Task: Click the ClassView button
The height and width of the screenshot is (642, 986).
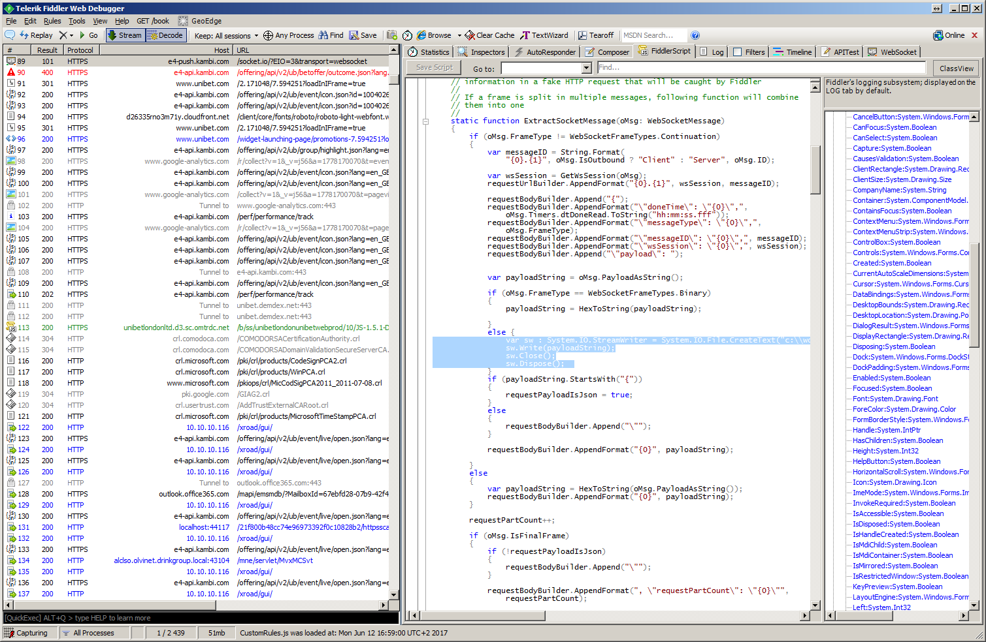Action: [x=956, y=69]
